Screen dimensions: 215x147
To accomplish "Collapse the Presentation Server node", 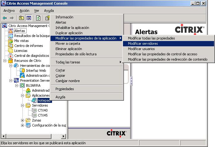I will 11,80.
